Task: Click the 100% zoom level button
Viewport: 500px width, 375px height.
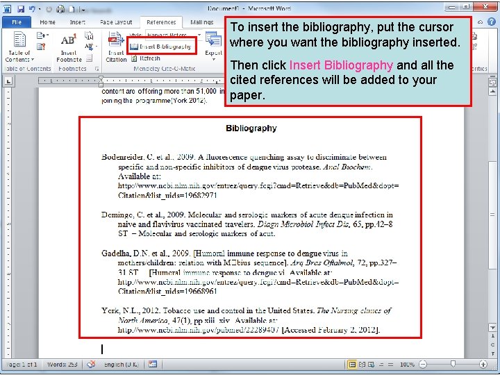Action: (x=407, y=364)
